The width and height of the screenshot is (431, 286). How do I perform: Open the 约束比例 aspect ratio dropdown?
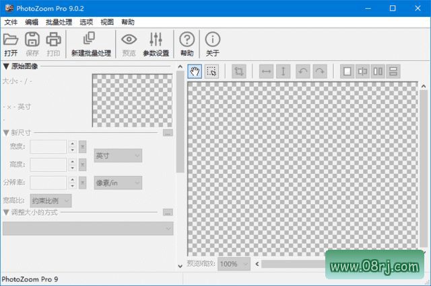click(51, 201)
